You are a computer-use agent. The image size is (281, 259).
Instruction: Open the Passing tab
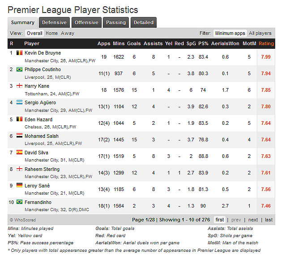pos(116,22)
